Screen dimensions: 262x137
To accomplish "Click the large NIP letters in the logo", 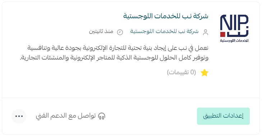I will [234, 22].
